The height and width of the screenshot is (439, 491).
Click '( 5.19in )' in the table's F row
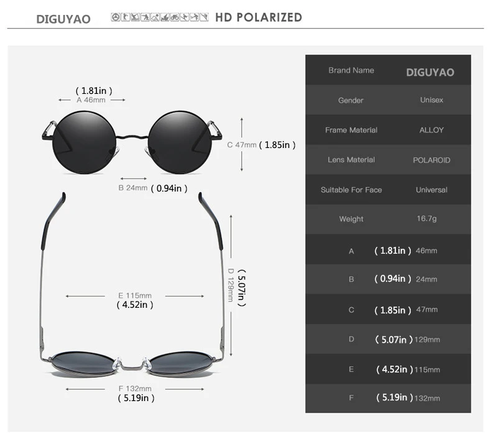(x=395, y=397)
